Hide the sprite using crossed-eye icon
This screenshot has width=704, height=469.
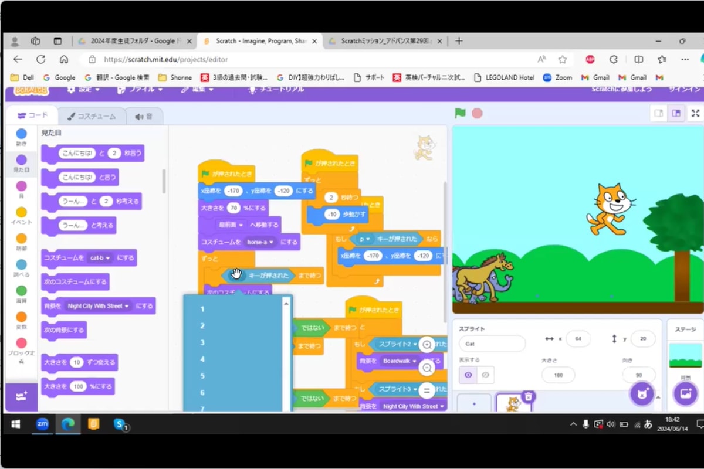pos(485,375)
